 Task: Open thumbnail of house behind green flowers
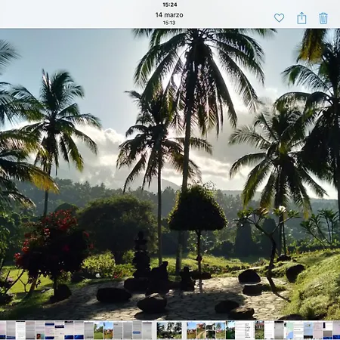click(260, 330)
